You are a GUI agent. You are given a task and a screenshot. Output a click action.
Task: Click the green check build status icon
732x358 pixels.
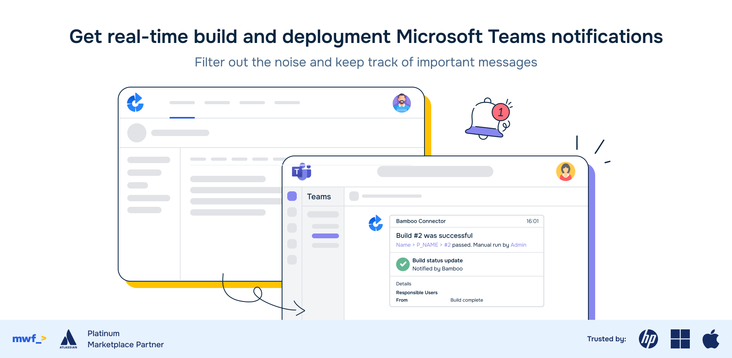403,264
